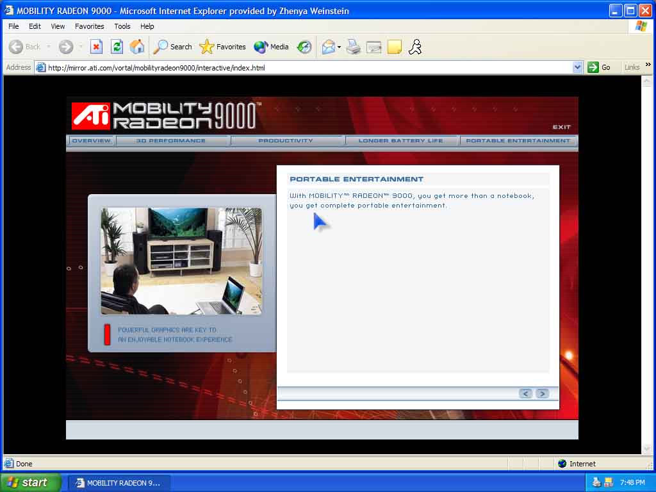
Task: Go to the Home page icon
Action: (x=137, y=47)
